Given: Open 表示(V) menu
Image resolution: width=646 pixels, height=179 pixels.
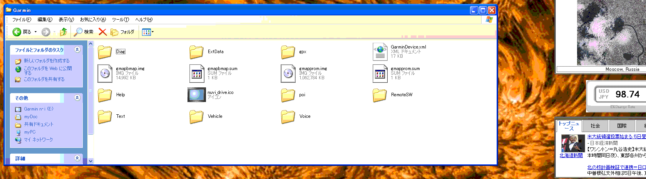Looking at the screenshot, I should point(66,19).
